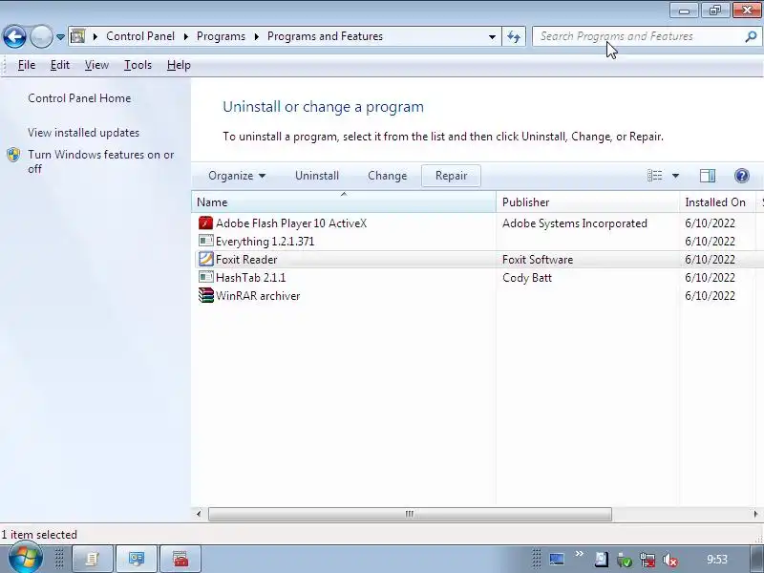
Task: Click the Foxit Software publisher cell
Action: [538, 260]
